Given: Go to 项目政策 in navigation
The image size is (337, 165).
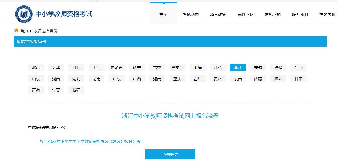Looking at the screenshot, I should (218, 14).
